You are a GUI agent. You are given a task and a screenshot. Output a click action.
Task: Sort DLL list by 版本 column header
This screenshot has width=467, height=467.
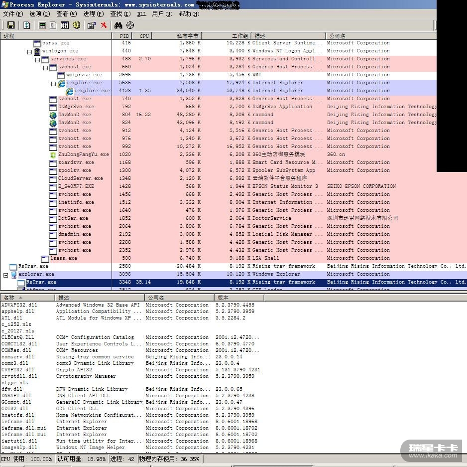click(x=239, y=298)
